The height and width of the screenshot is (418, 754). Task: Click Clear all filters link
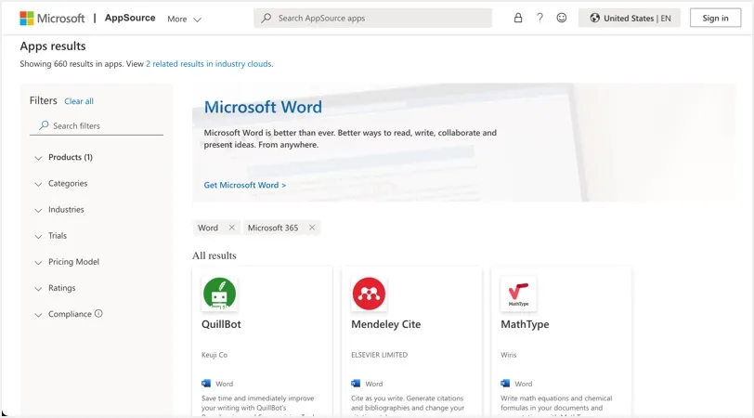coord(79,101)
